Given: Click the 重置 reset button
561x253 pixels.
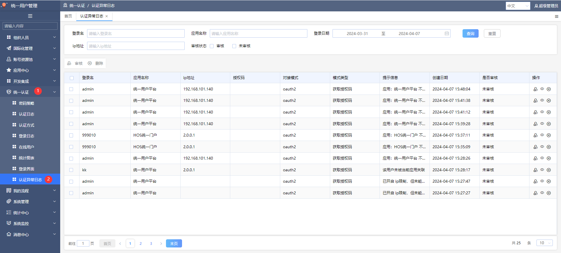Looking at the screenshot, I should click(492, 34).
